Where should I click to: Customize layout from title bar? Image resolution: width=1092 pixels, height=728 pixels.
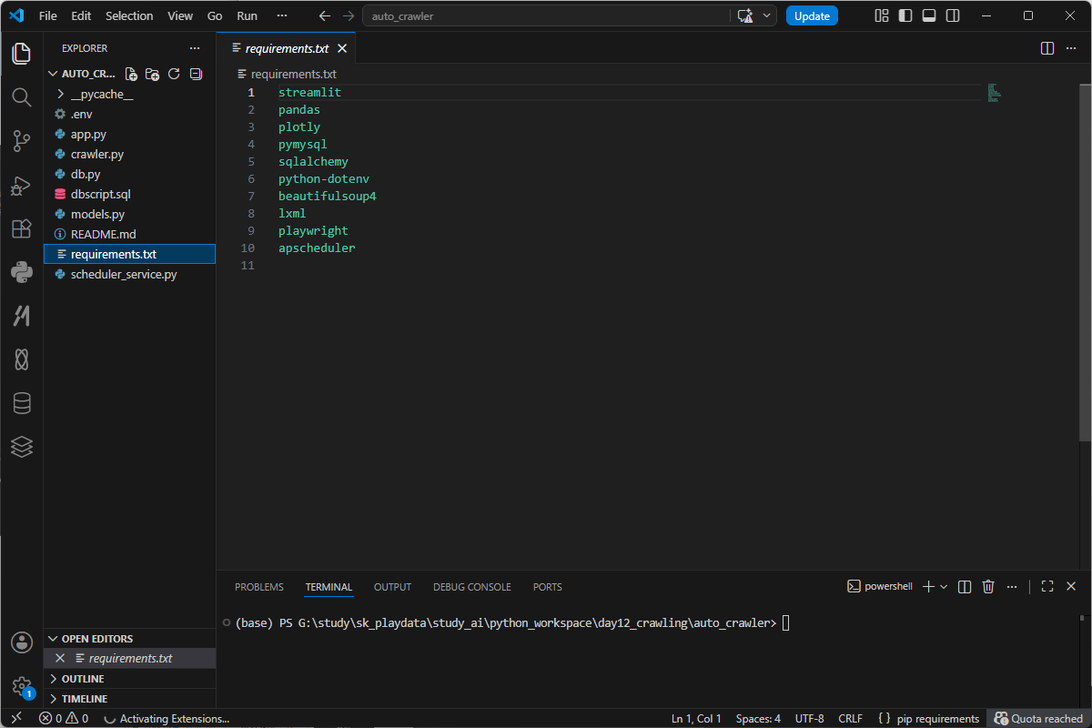(x=881, y=15)
